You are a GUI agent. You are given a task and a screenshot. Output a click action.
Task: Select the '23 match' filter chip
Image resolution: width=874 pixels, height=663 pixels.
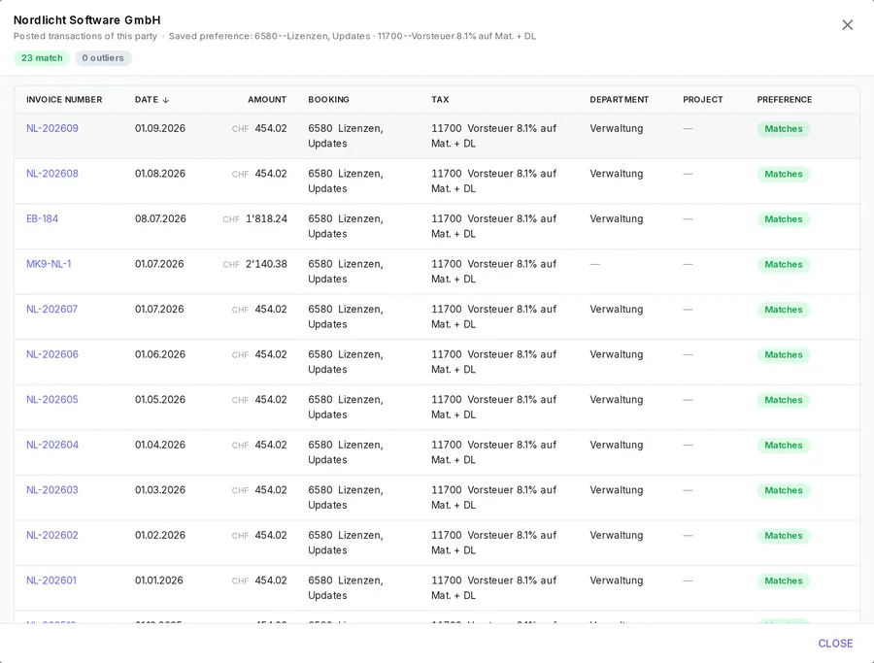pos(42,58)
